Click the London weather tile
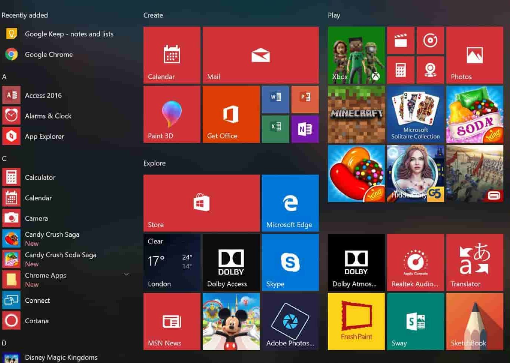The height and width of the screenshot is (363, 510). pyautogui.click(x=172, y=262)
